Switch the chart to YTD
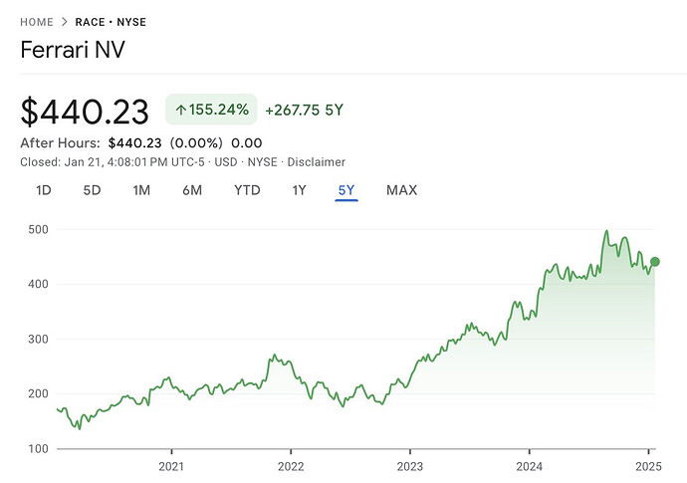This screenshot has width=687, height=483. (x=247, y=190)
